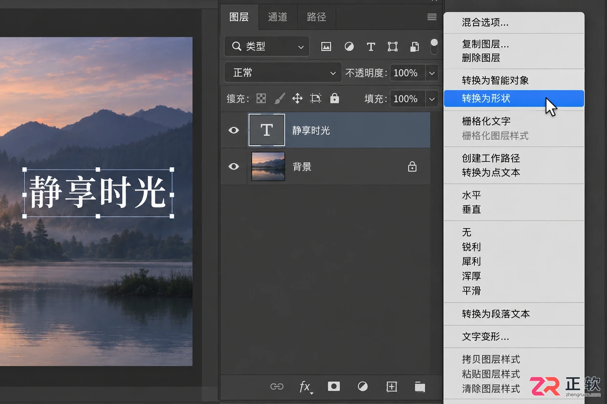This screenshot has height=404, width=607.
Task: Hide the 背景 layer
Action: point(234,167)
